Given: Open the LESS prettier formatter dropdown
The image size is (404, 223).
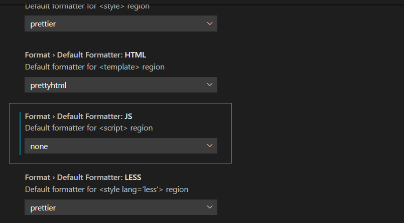Looking at the screenshot, I should point(120,207).
